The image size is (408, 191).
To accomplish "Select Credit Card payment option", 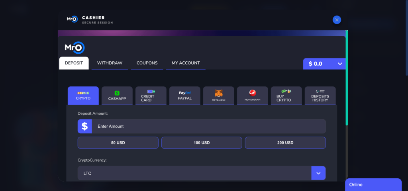I will tap(151, 95).
